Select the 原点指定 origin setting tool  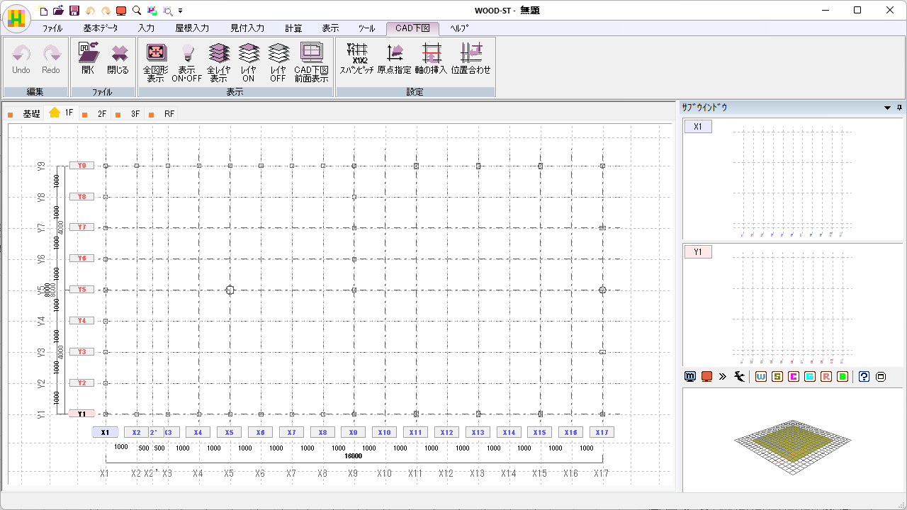click(x=394, y=60)
